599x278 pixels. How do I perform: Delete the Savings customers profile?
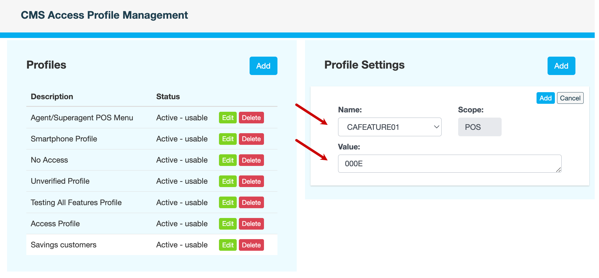(251, 245)
